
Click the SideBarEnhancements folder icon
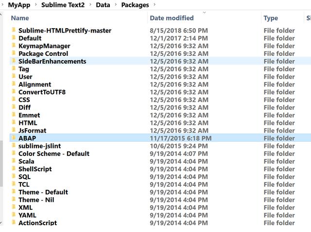click(x=14, y=61)
